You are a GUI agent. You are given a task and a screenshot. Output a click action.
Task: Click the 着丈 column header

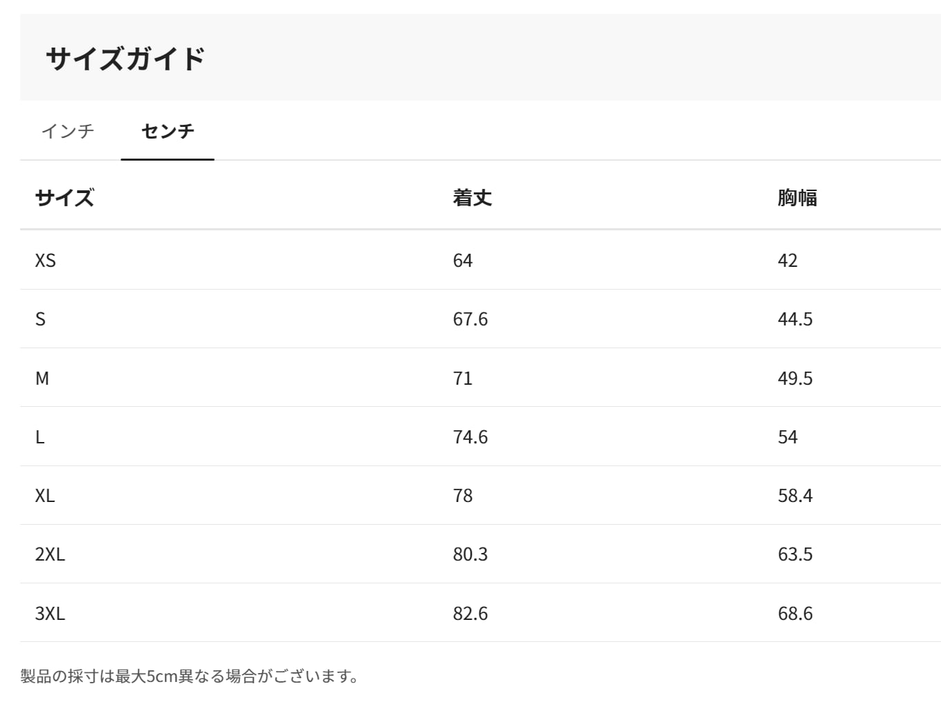click(x=472, y=198)
